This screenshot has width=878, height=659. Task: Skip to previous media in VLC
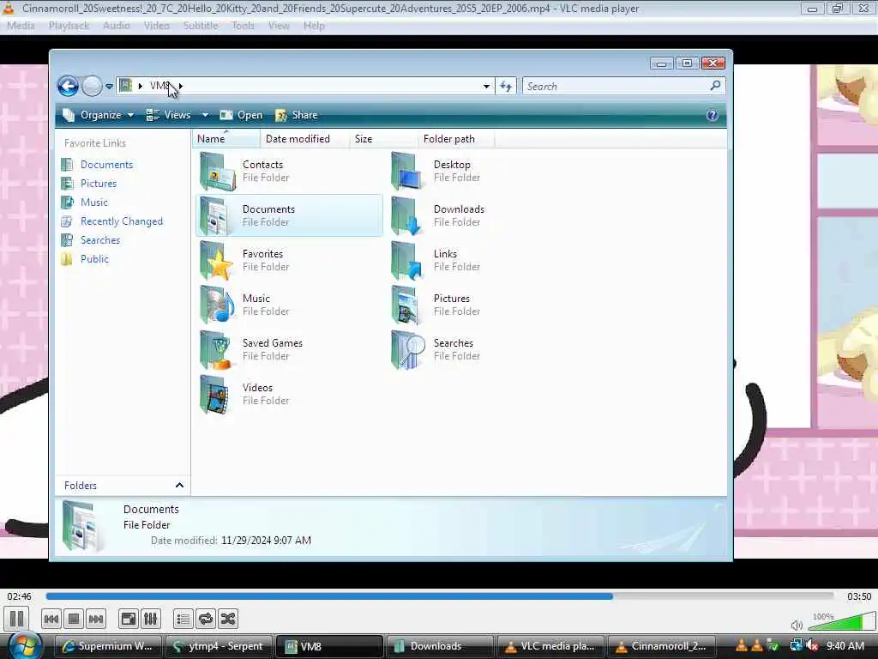[x=51, y=619]
